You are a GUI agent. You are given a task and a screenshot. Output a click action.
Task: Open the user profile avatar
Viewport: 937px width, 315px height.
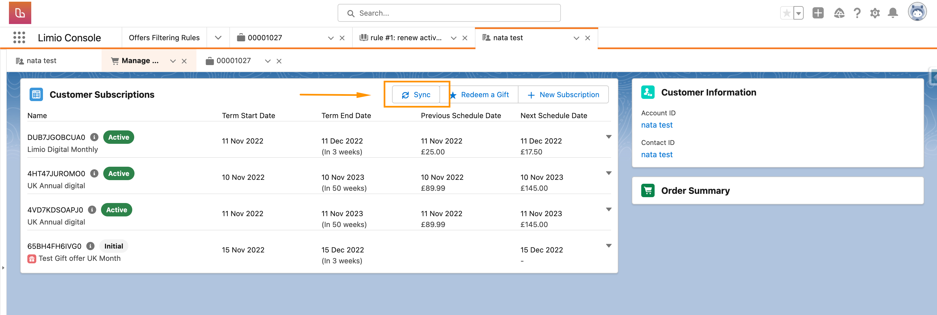point(917,12)
